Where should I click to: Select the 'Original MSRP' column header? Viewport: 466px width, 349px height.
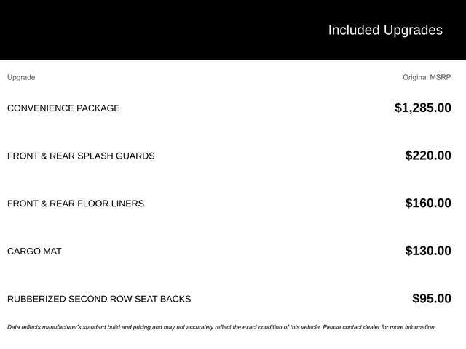pyautogui.click(x=427, y=77)
